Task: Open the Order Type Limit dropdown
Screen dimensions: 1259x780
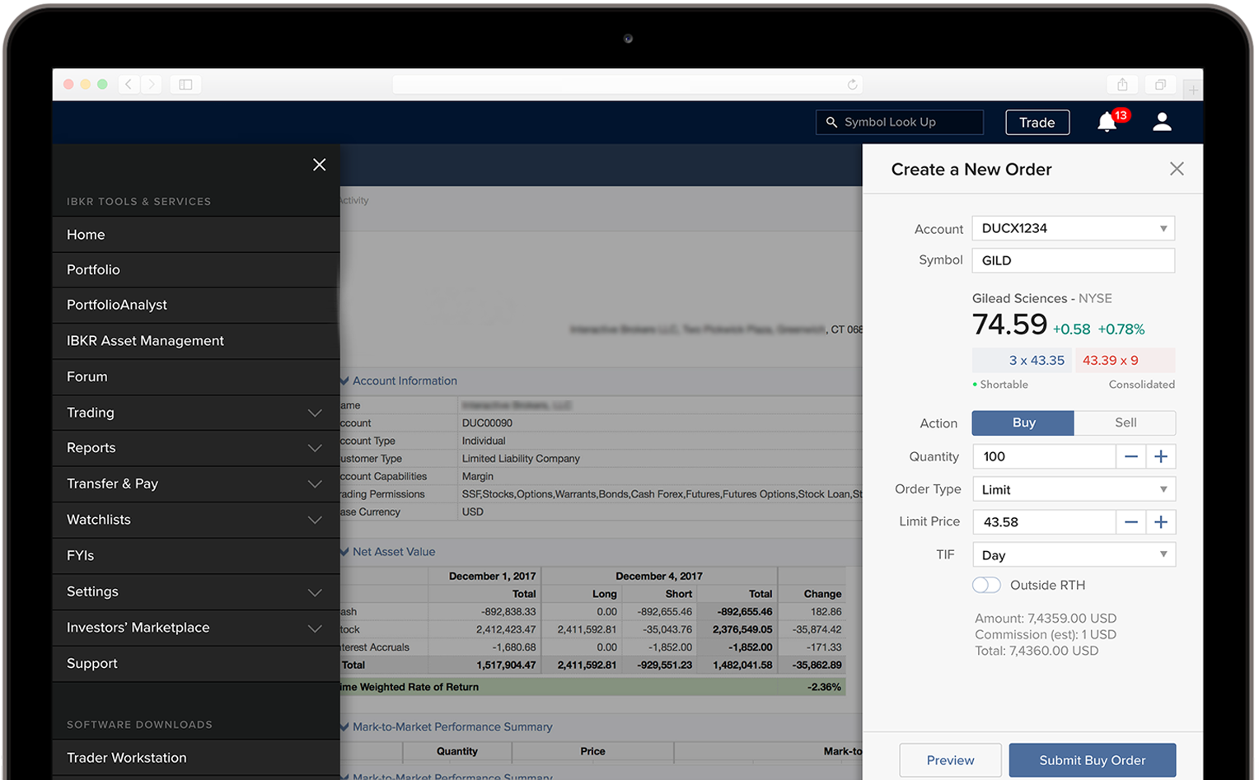Action: point(1074,489)
